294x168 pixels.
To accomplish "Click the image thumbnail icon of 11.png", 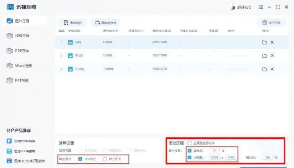I will tap(70, 69).
